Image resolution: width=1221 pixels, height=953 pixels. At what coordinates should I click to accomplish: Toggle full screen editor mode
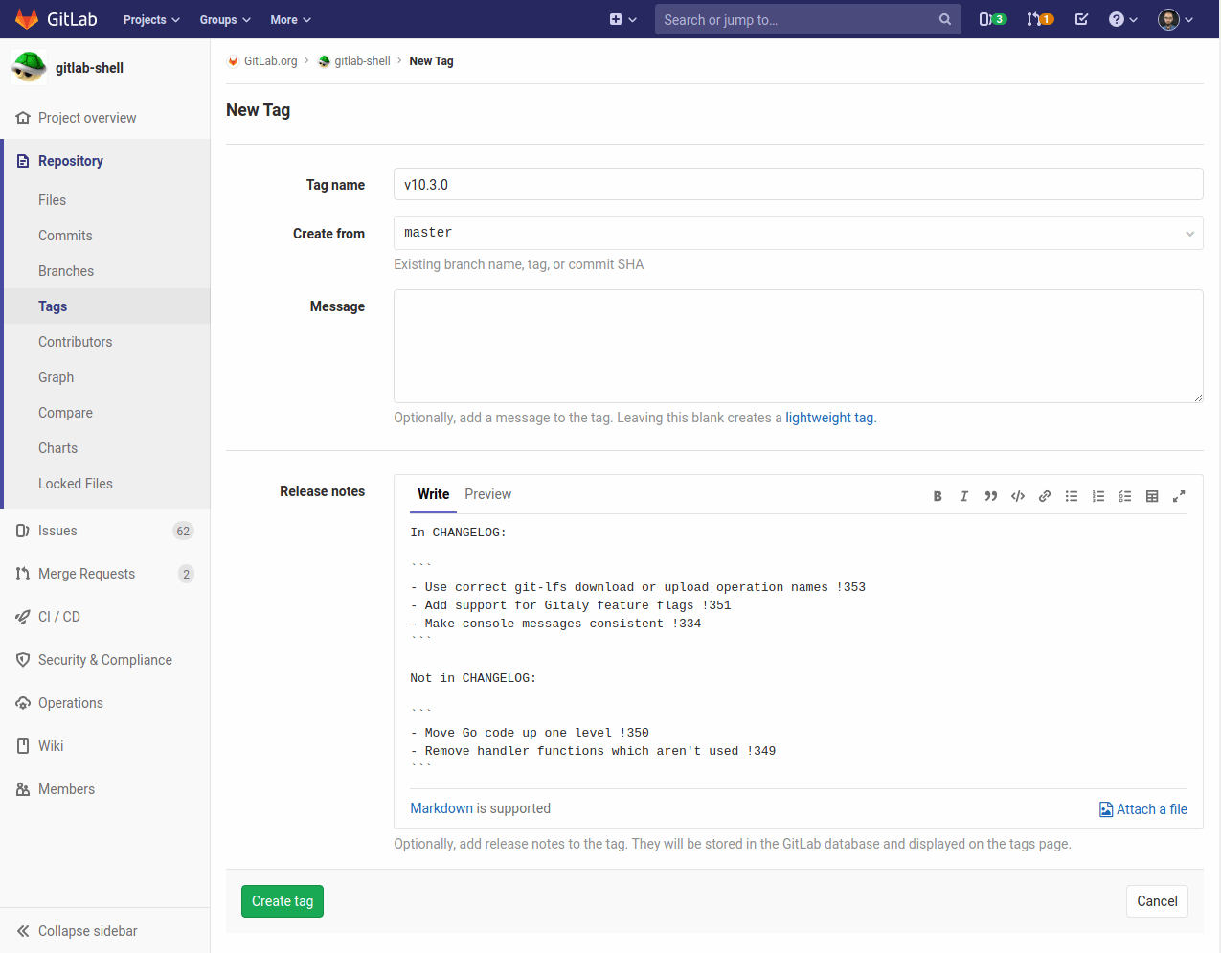pos(1179,496)
